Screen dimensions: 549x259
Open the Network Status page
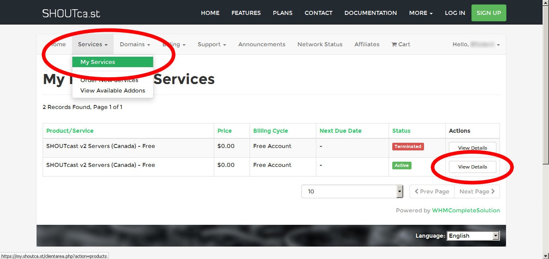(320, 44)
